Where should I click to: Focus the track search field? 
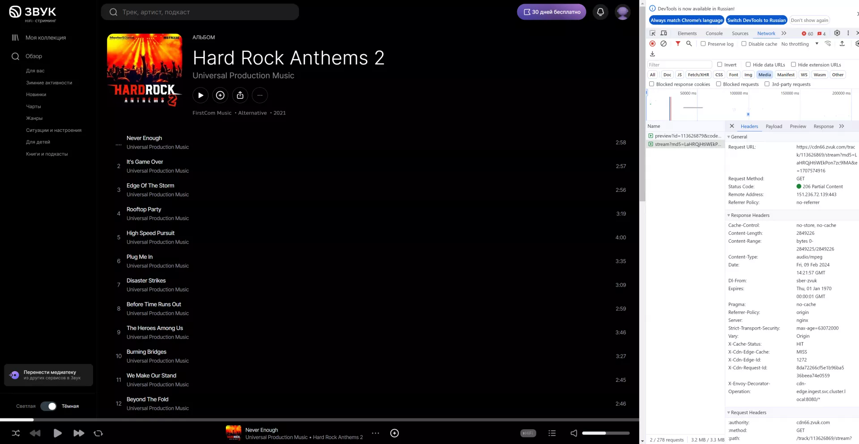coord(200,12)
